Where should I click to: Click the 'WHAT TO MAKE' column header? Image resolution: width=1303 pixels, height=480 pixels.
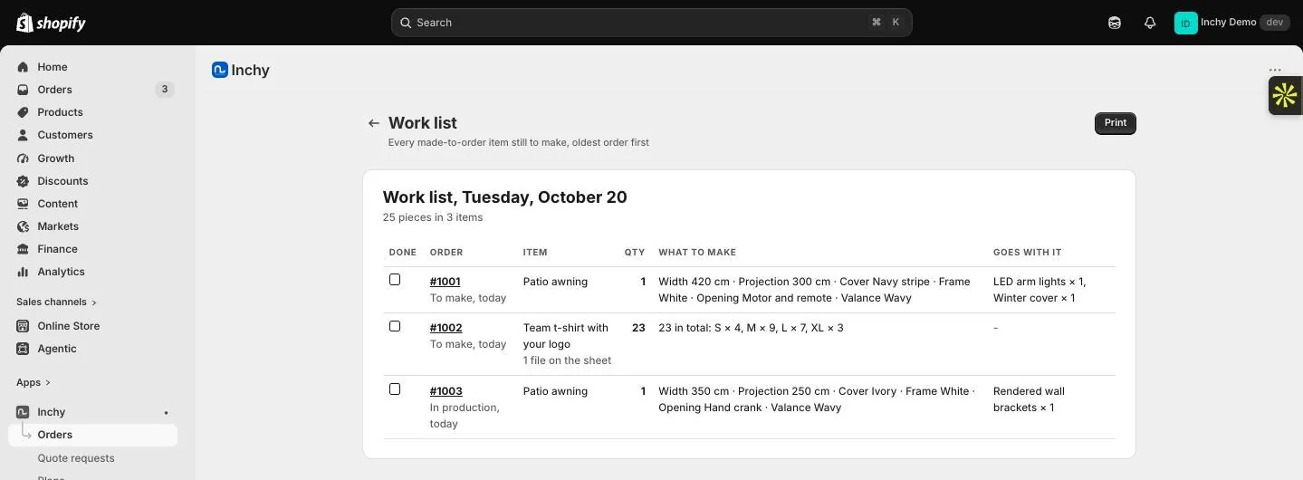pyautogui.click(x=697, y=253)
